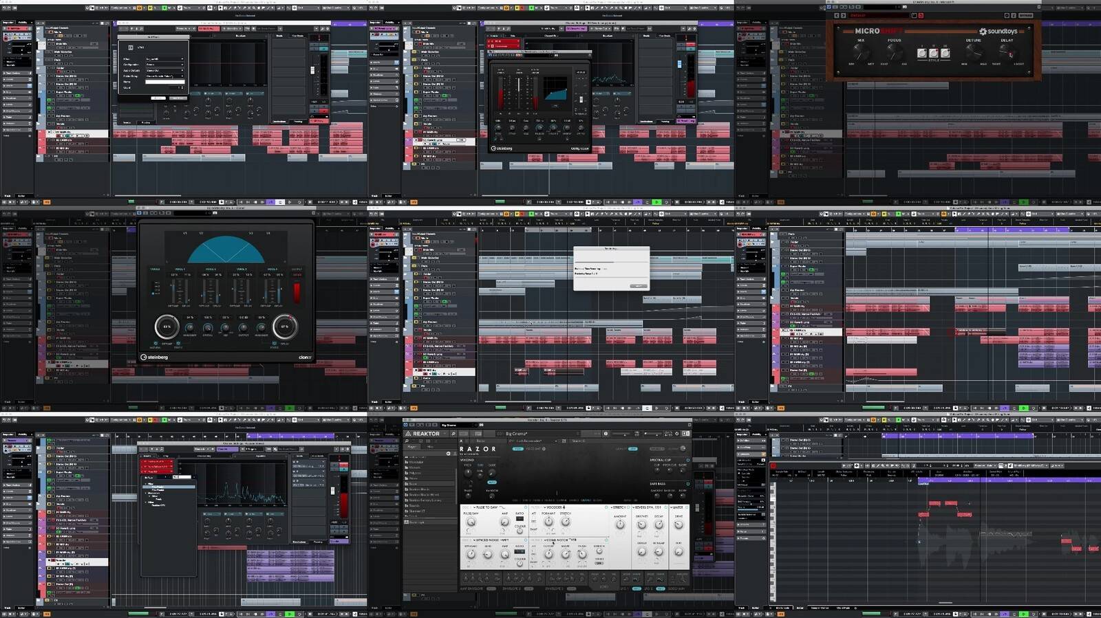Open the Vocoder filter type dropdown in Razor
Viewport: 1101px width, 618px height.
pyautogui.click(x=555, y=507)
